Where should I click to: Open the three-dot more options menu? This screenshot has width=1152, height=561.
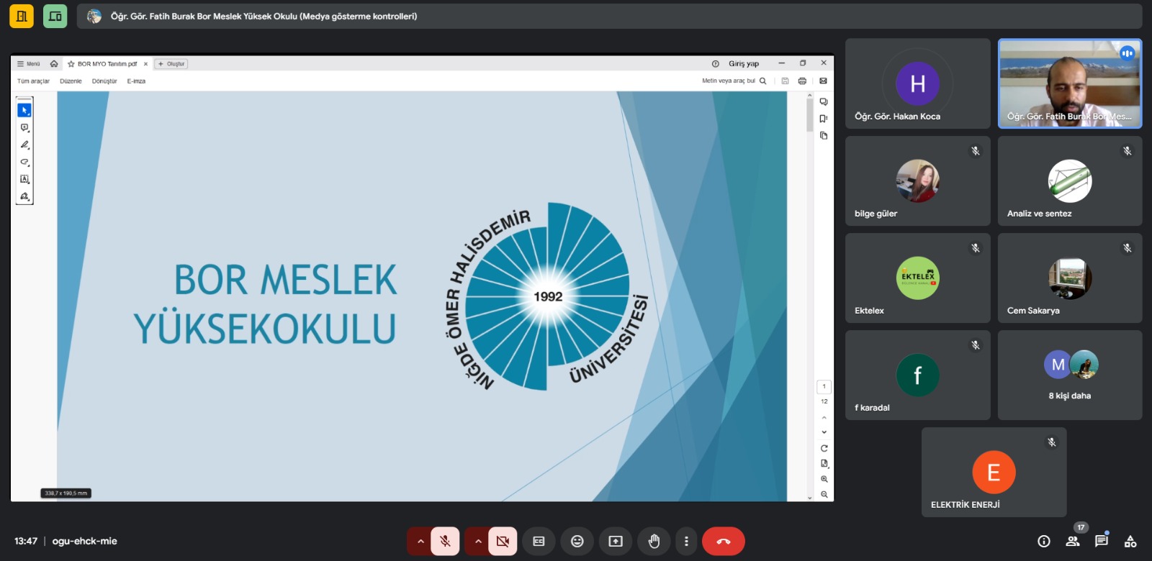(686, 542)
